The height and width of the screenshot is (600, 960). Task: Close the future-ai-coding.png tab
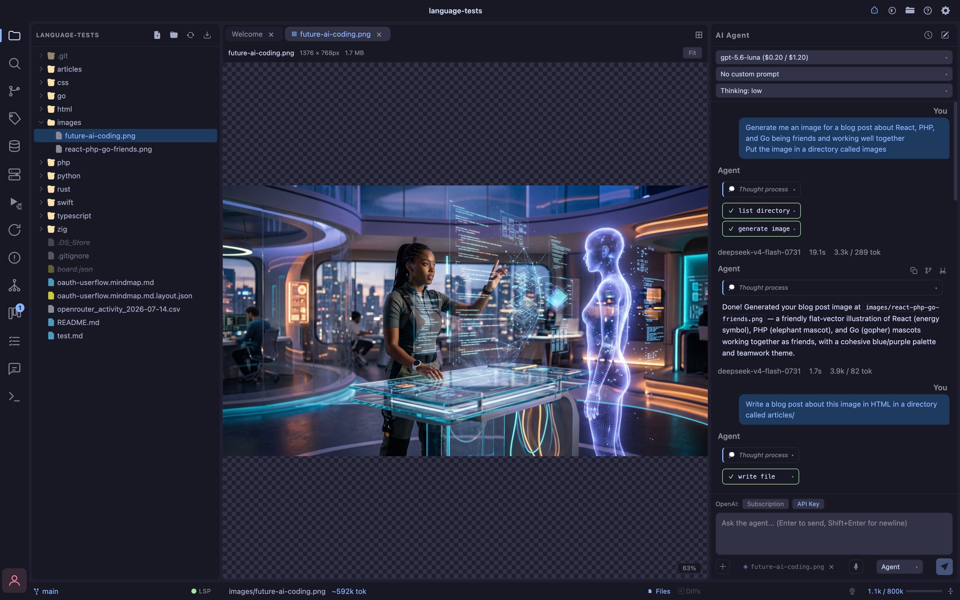[x=379, y=34]
